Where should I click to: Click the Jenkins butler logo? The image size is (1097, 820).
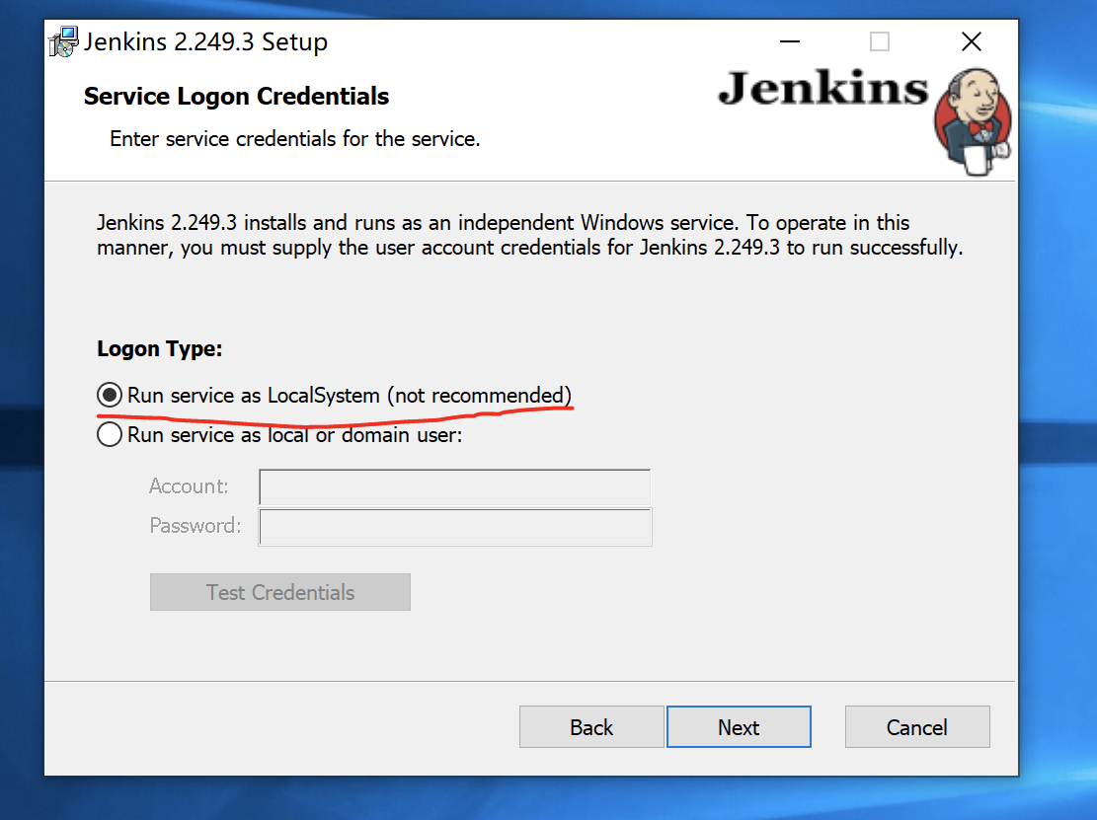pyautogui.click(x=974, y=121)
